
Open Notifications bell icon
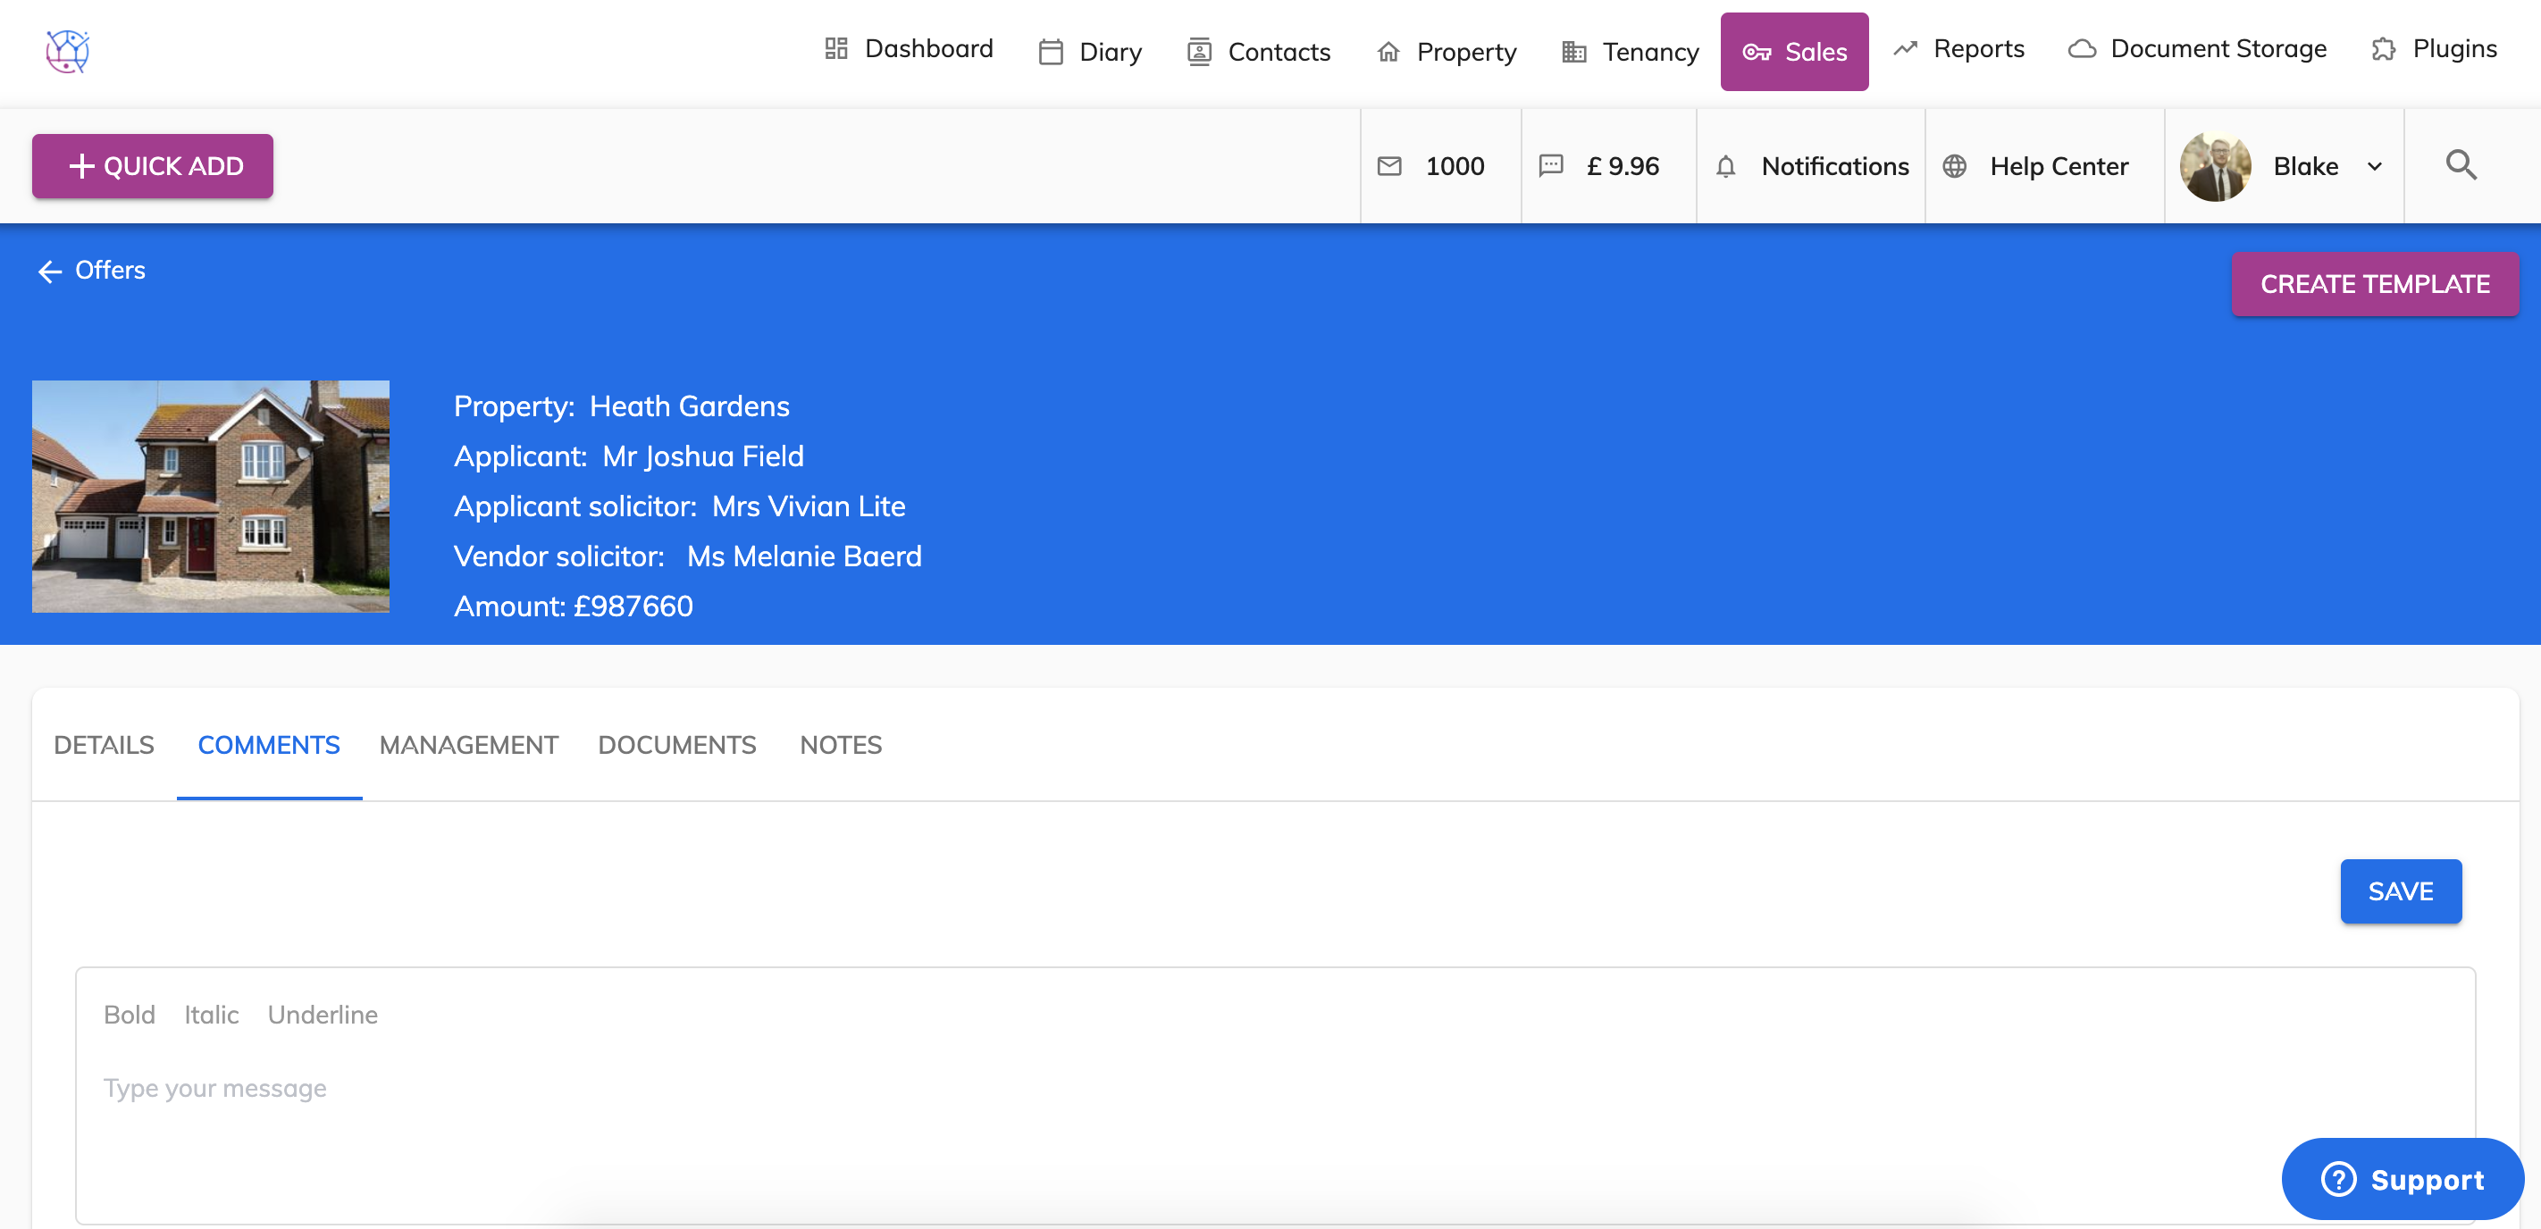(1725, 167)
